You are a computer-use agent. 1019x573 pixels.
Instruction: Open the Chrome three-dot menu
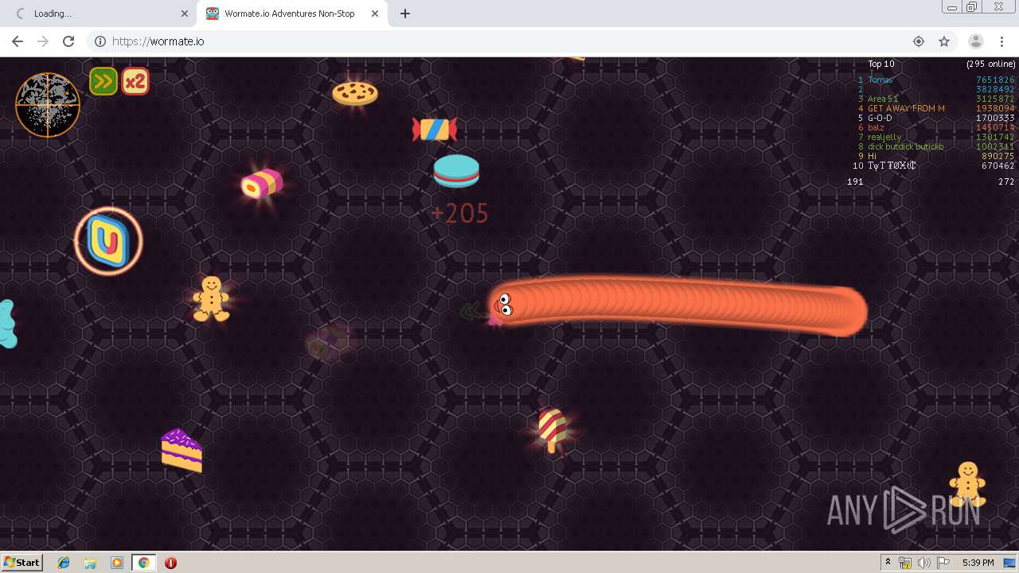pyautogui.click(x=1001, y=41)
